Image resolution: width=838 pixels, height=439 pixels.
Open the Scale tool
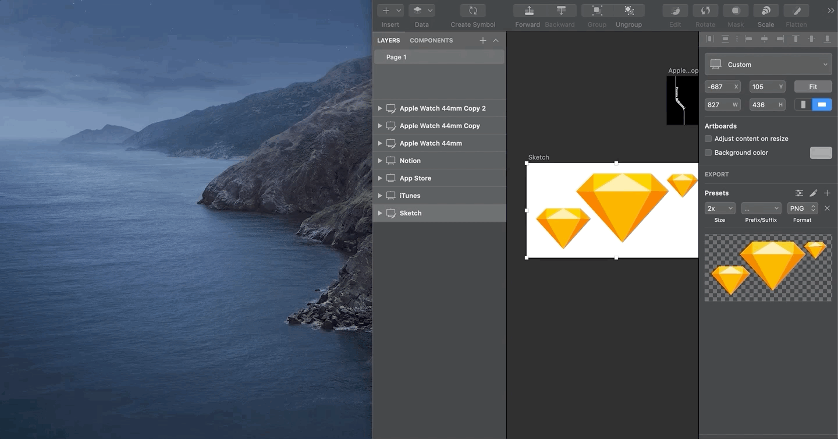tap(765, 10)
